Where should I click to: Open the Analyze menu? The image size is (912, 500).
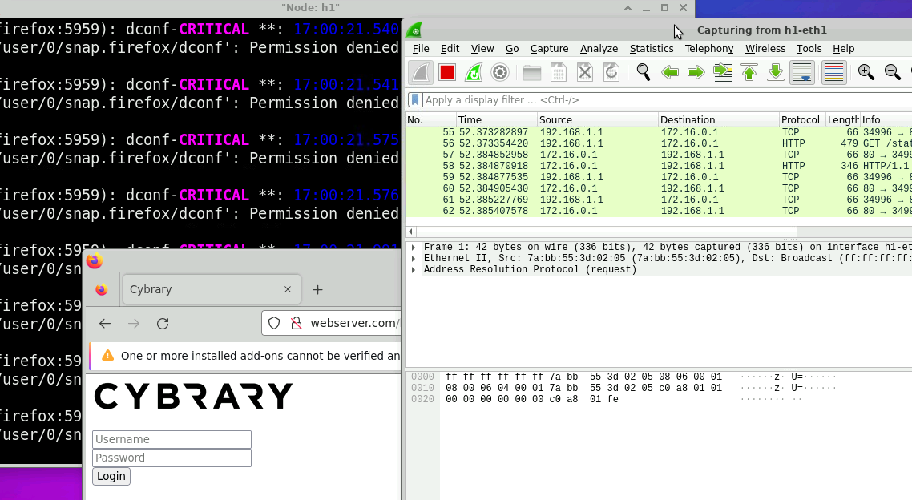point(599,49)
